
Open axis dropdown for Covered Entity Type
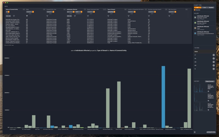[50, 12]
